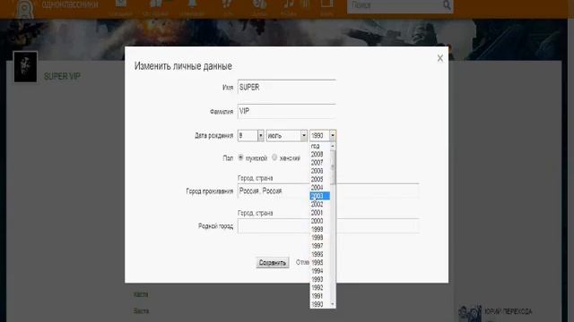Select year 2006 in the list
The image size is (574, 322).
[x=319, y=171]
